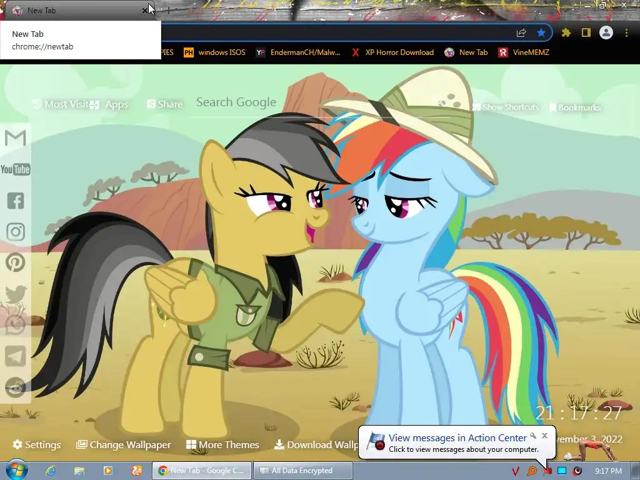640x480 pixels.
Task: Click the bookmark star icon
Action: click(x=541, y=32)
